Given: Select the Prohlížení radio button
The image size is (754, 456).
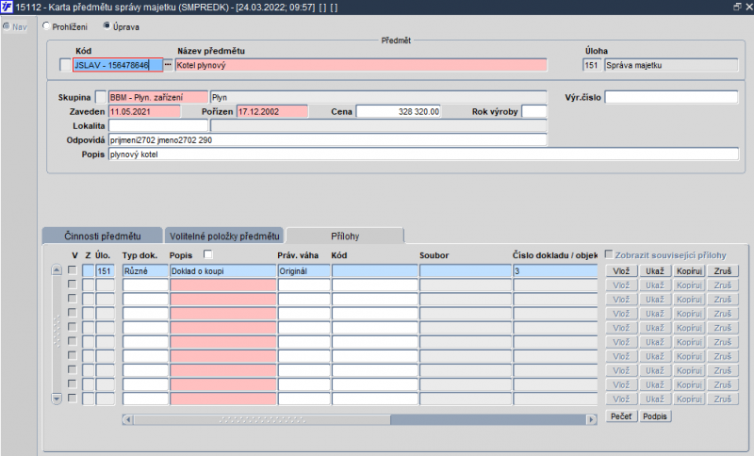Looking at the screenshot, I should coord(47,26).
